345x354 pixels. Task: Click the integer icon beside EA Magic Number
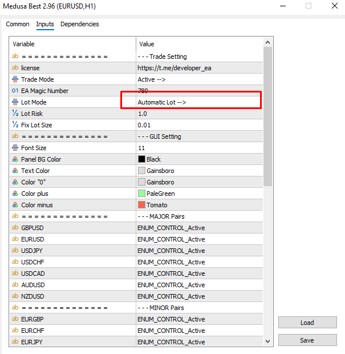pyautogui.click(x=15, y=91)
